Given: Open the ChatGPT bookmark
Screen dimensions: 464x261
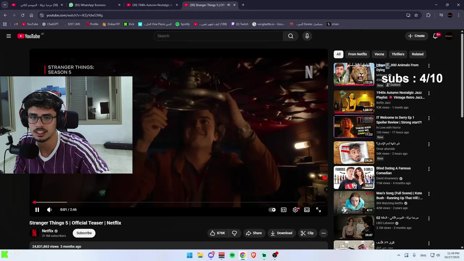Looking at the screenshot, I should [50, 24].
